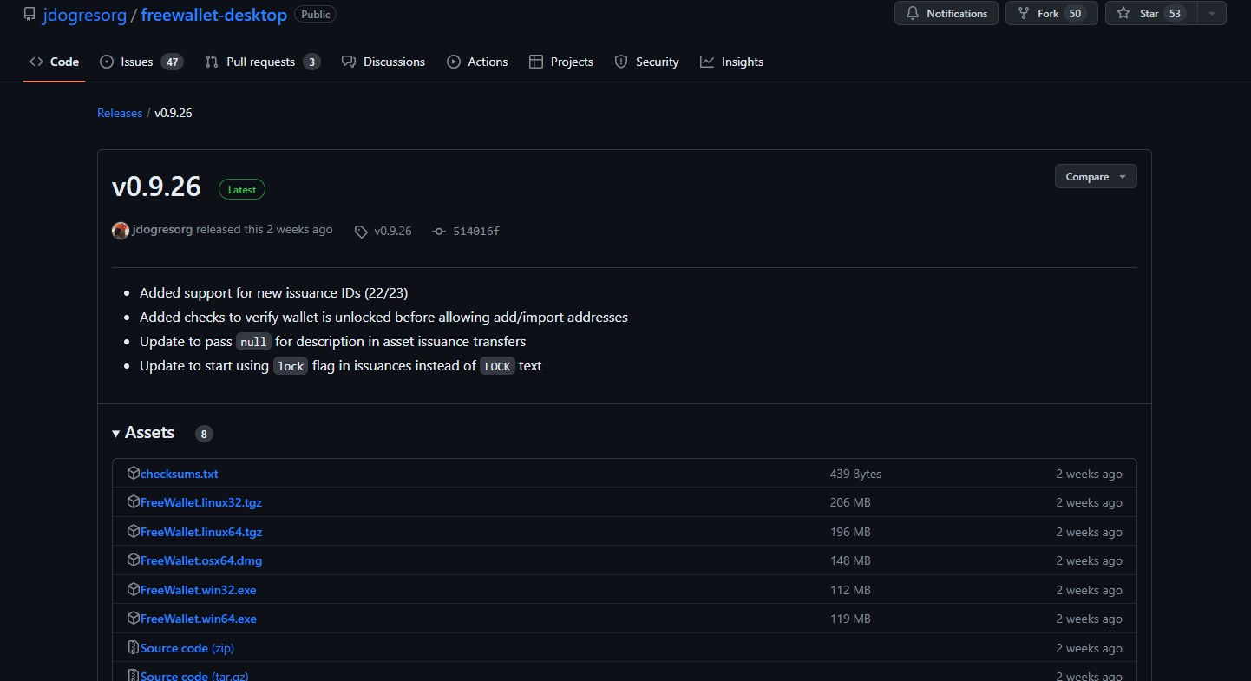Go back to Releases breadcrumb

coord(120,113)
